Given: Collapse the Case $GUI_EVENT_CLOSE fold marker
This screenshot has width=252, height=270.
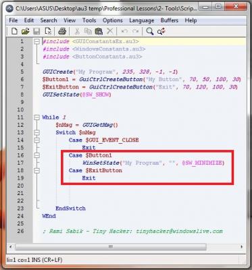Looking at the screenshot, I should [36, 140].
